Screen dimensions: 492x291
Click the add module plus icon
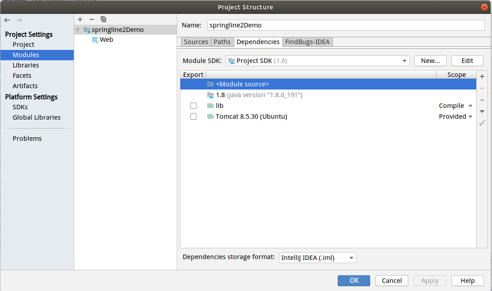tap(80, 19)
